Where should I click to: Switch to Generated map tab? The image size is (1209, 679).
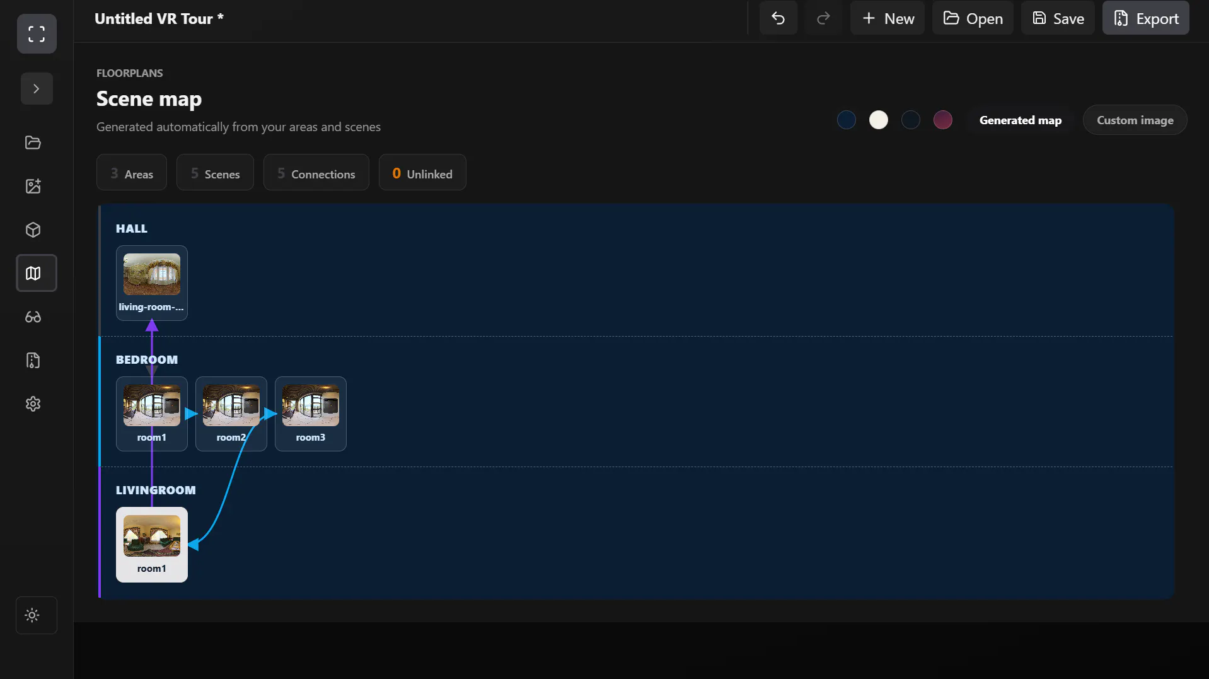coord(1021,120)
